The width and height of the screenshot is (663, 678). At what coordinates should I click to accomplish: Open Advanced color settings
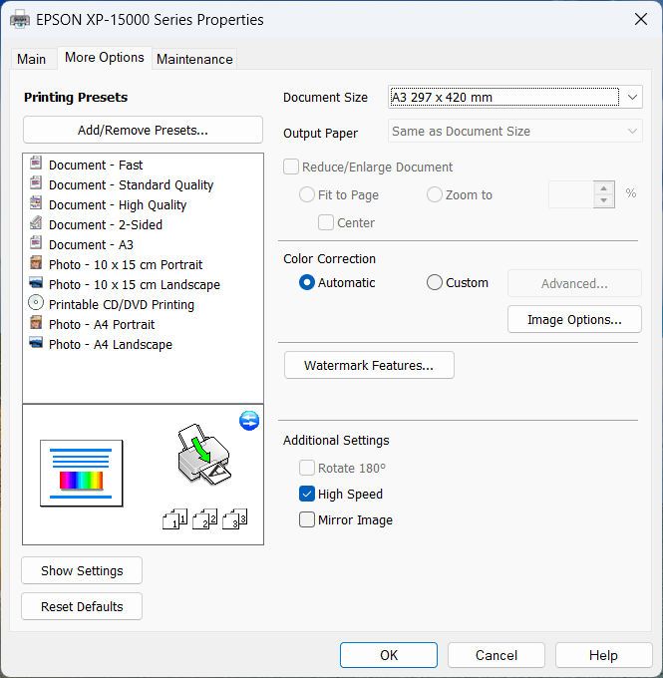(x=574, y=283)
